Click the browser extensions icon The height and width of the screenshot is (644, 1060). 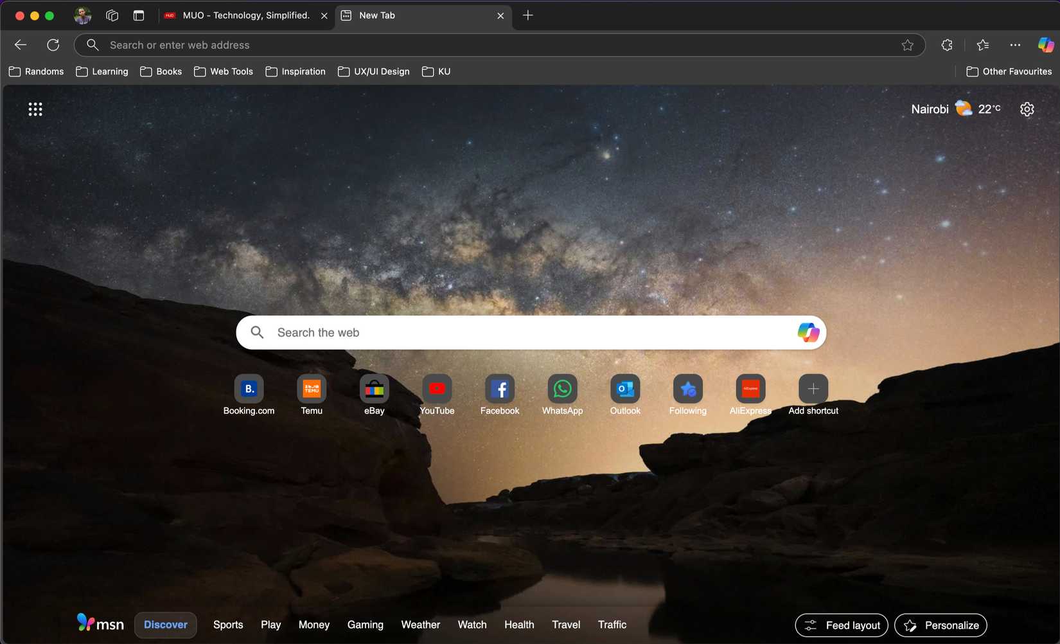coord(946,44)
